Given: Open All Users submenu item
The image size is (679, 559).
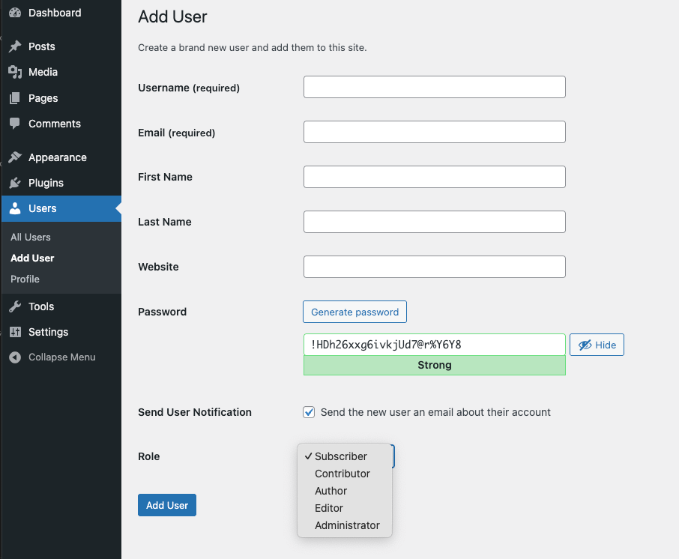Looking at the screenshot, I should (x=31, y=238).
